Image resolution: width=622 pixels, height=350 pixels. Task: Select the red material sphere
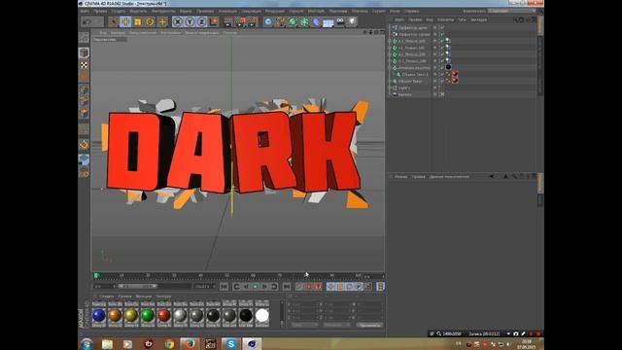pos(164,315)
